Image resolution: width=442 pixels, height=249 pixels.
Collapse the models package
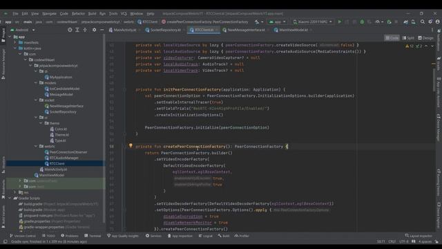pos(35,83)
